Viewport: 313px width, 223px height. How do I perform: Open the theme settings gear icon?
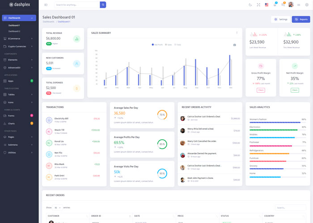pos(307,5)
